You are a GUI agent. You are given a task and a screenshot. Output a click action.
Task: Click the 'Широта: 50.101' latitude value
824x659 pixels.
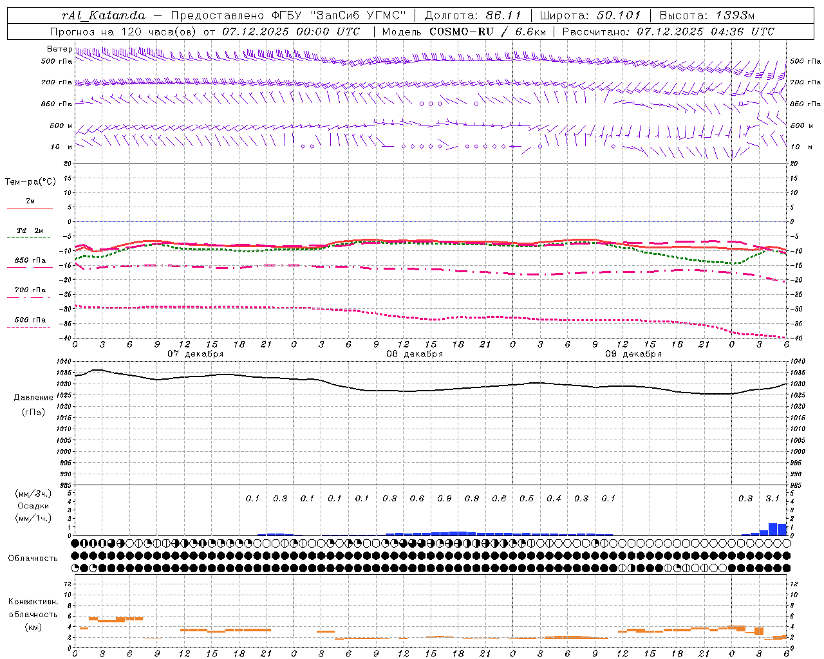590,15
